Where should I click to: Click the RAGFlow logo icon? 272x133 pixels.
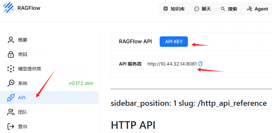pyautogui.click(x=8, y=8)
